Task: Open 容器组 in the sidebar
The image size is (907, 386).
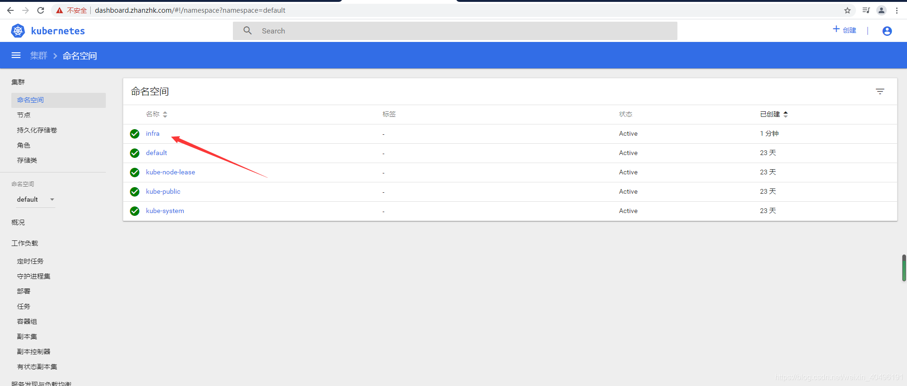Action: 27,321
